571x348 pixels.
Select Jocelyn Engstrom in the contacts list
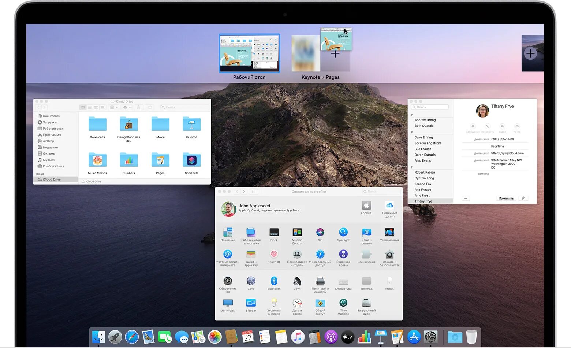coord(428,143)
